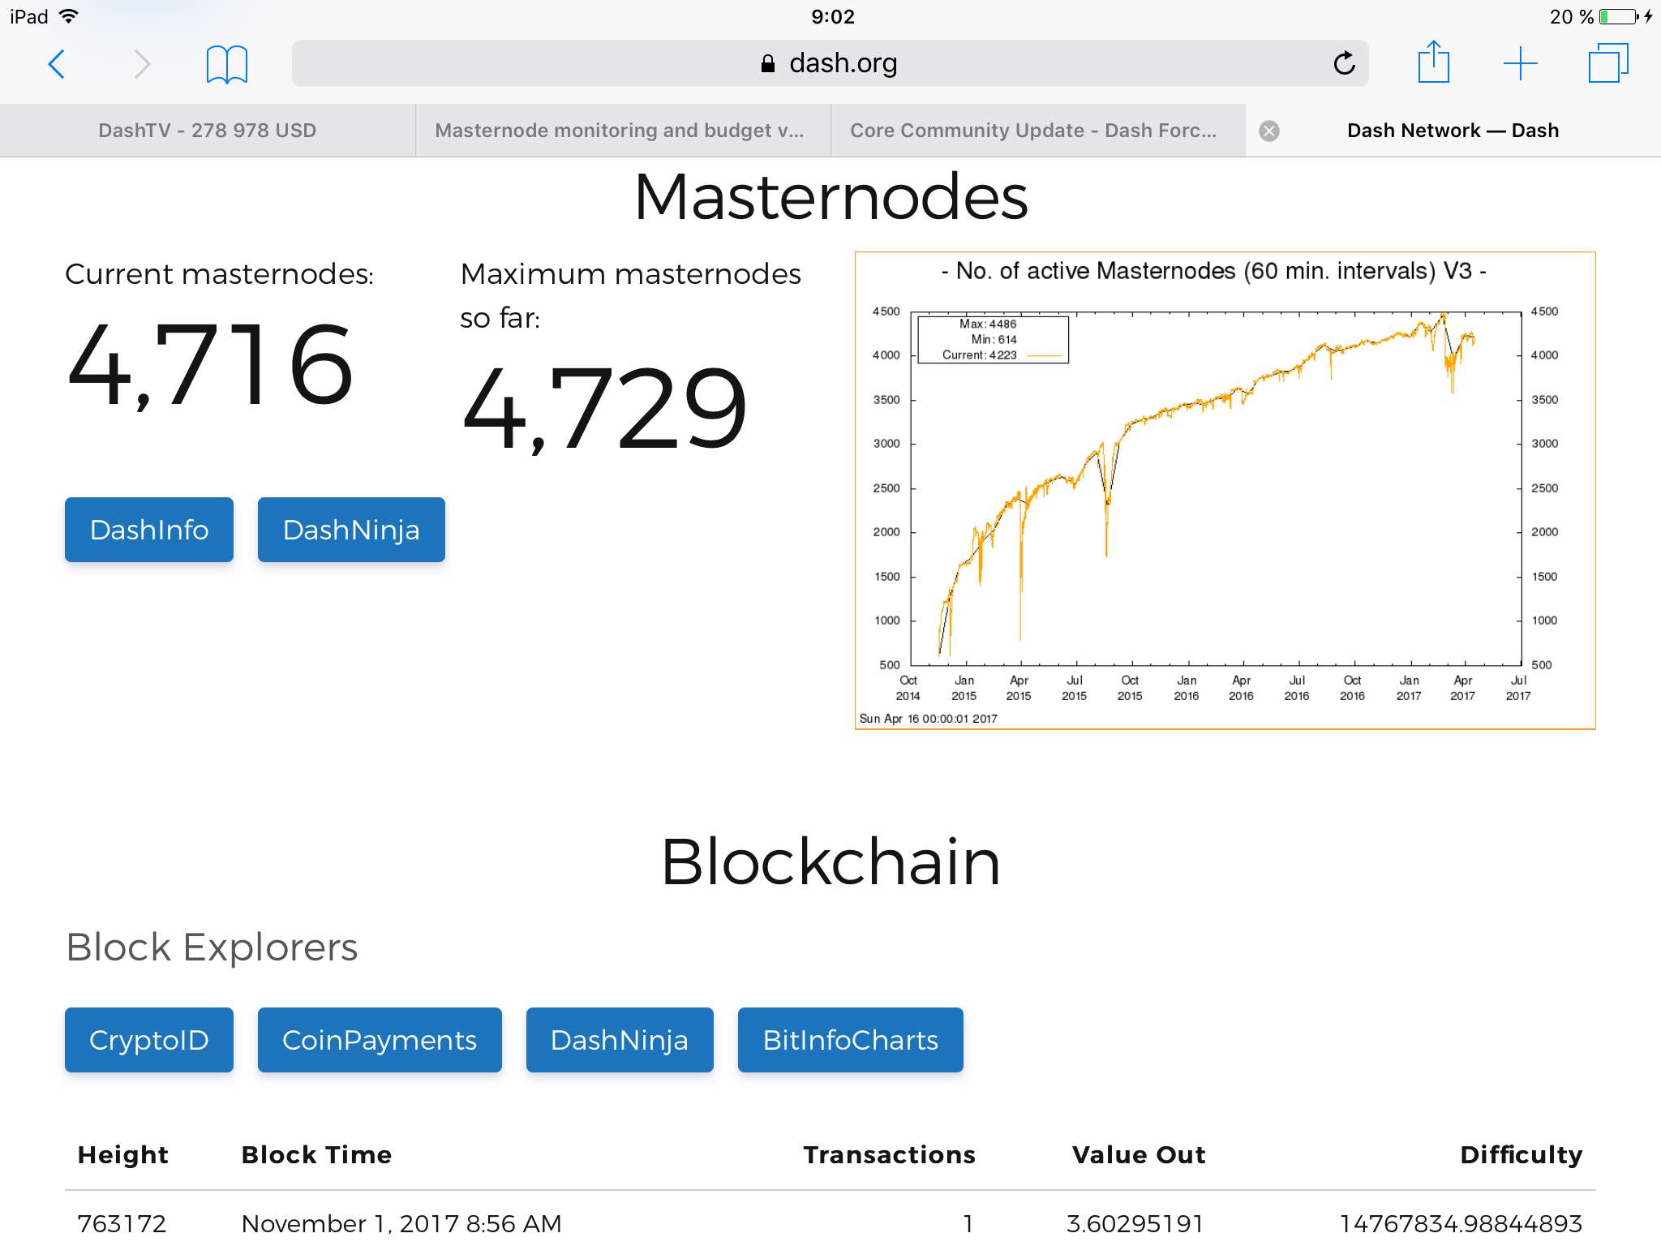This screenshot has width=1661, height=1246.
Task: Open the BitInfoCharts block explorer
Action: pos(851,1040)
